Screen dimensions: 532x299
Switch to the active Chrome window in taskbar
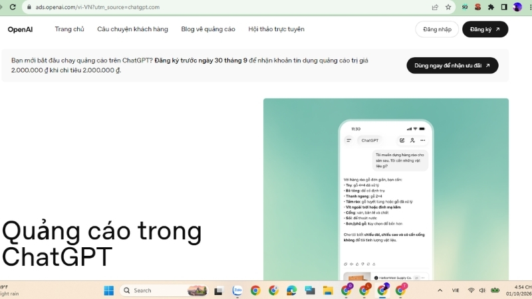point(382,290)
